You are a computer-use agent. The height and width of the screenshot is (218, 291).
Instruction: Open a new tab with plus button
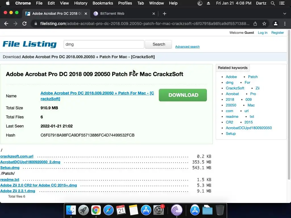(x=165, y=14)
